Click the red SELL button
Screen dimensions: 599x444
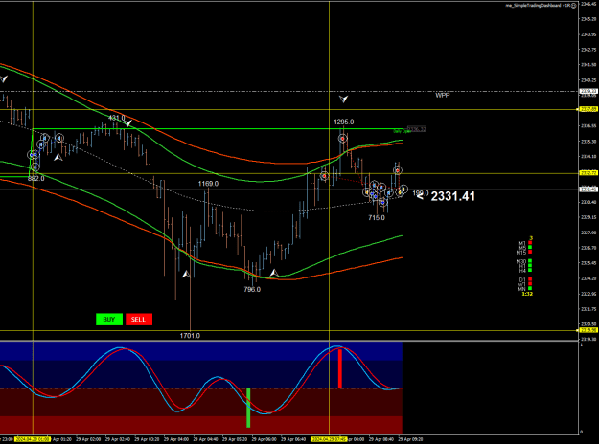pos(139,320)
